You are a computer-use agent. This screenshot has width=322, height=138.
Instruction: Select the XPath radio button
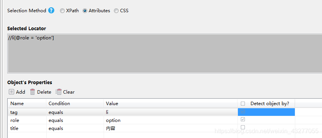point(62,11)
